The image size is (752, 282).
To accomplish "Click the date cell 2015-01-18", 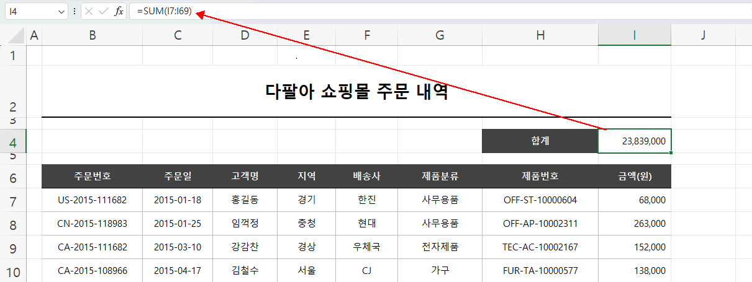I will [178, 200].
